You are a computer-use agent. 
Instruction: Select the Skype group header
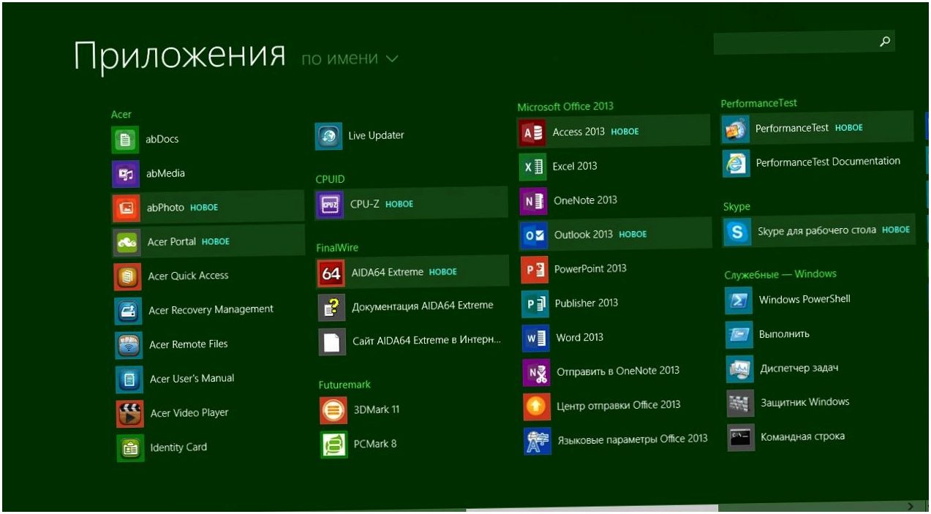point(736,207)
